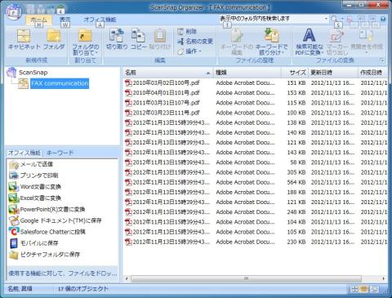Screen dimensions: 392x298
Task: Click the Folder (フォルダ) new icon
Action: pos(54,40)
